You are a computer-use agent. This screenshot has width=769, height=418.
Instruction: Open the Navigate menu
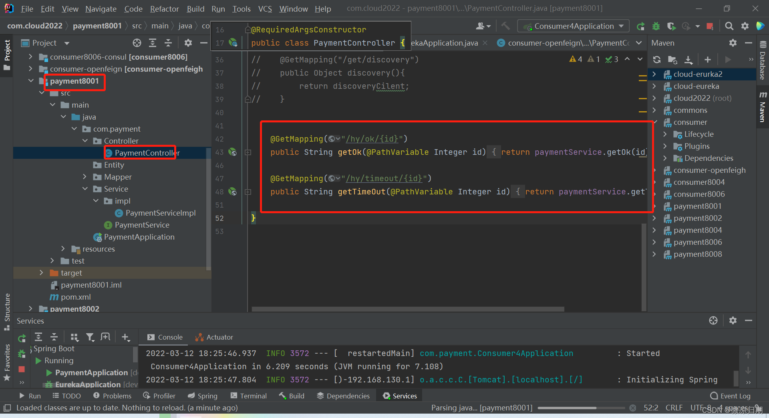101,9
